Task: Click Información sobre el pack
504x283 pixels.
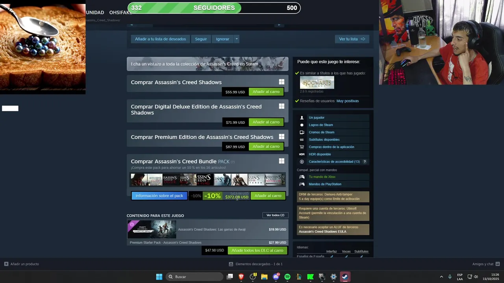Action: tap(159, 196)
